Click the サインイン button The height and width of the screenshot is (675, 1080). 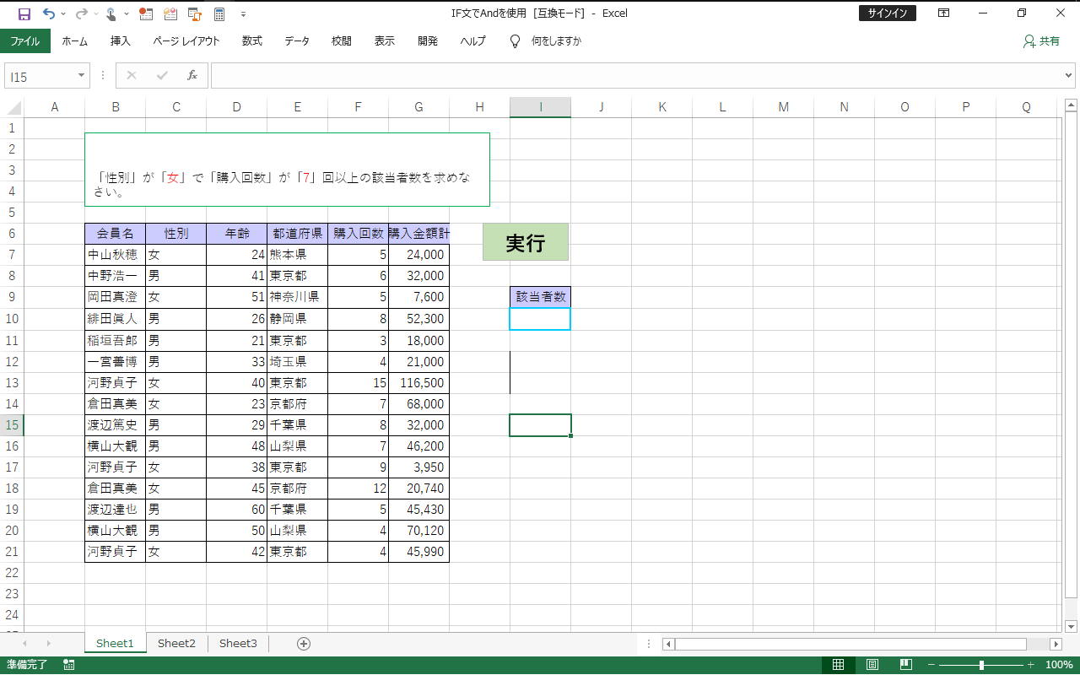[x=888, y=13]
